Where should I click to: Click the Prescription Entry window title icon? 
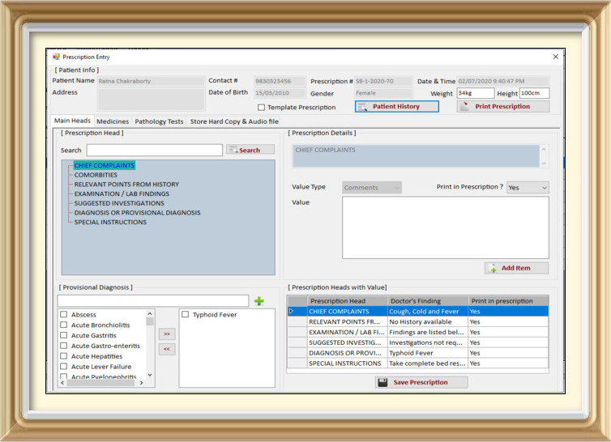tap(56, 57)
